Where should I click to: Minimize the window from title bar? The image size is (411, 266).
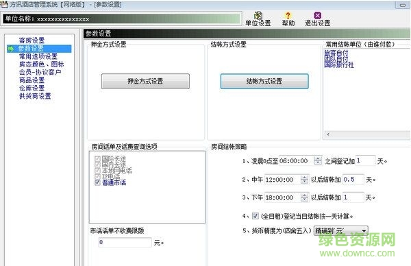click(x=403, y=5)
